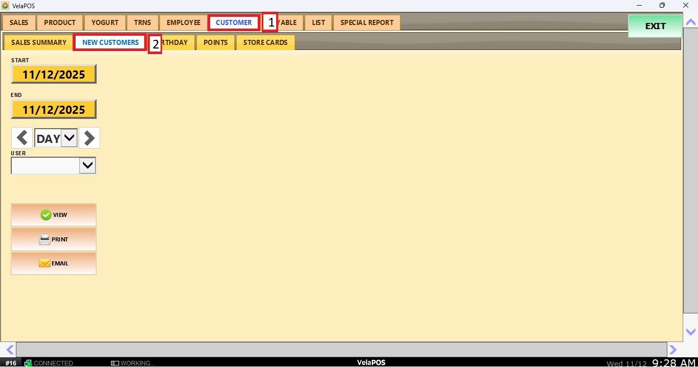Click the green checkmark View button
Viewport: 698px width, 367px height.
click(54, 215)
